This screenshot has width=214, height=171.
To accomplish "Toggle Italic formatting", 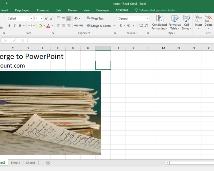I will [15, 26].
